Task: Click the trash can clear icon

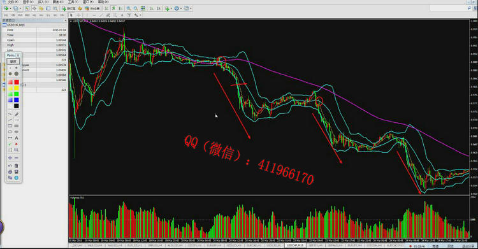Action: click(17, 166)
